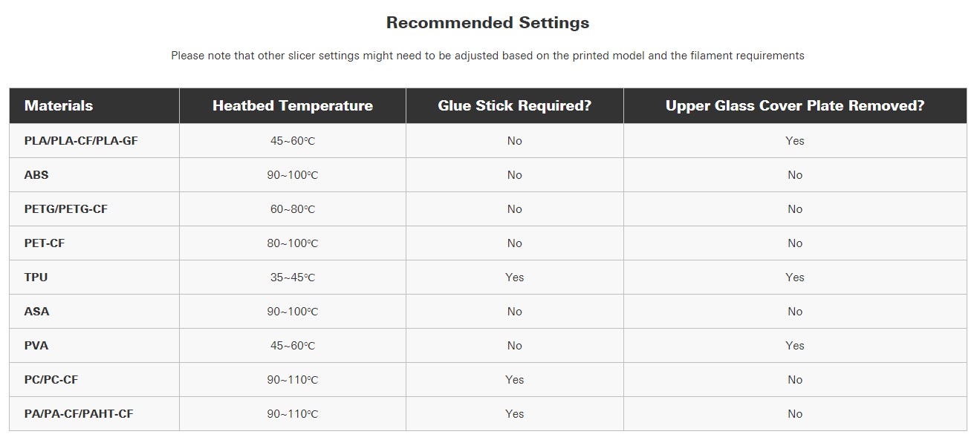The width and height of the screenshot is (977, 440).
Task: Select the ASA material cell
Action: point(36,312)
